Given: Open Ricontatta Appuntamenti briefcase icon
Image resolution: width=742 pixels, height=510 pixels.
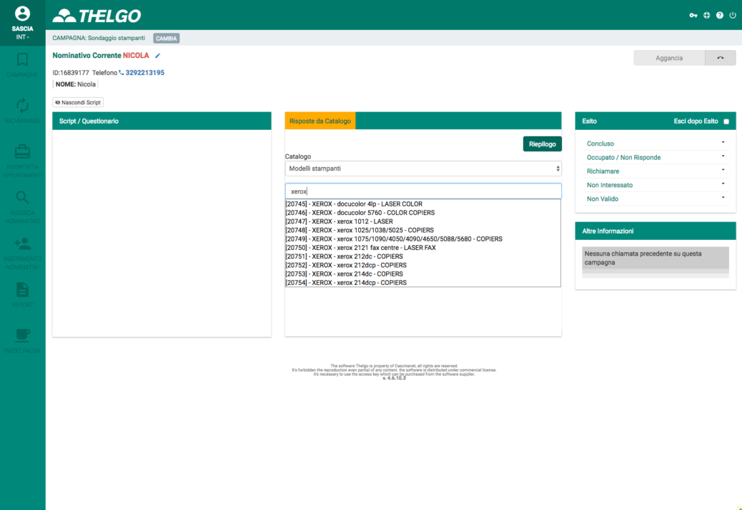Looking at the screenshot, I should (22, 151).
